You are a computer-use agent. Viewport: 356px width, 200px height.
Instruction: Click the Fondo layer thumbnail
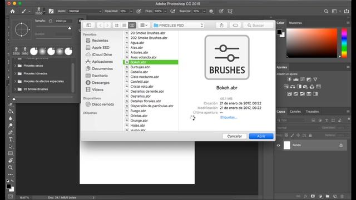[x=287, y=145]
